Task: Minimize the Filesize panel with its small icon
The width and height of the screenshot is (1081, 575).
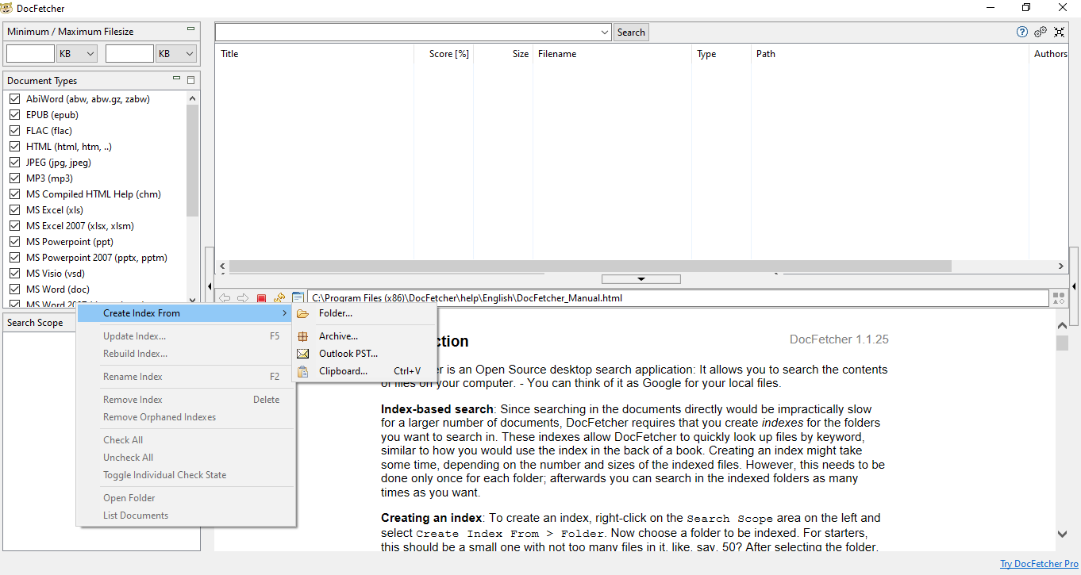Action: (x=190, y=29)
